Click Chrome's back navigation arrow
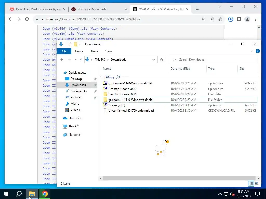Screen dimensions: 266x199 [x=10, y=19]
